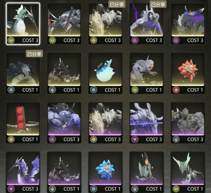
Task: Choose the stone spire echo with orange core
Action: (x=146, y=172)
